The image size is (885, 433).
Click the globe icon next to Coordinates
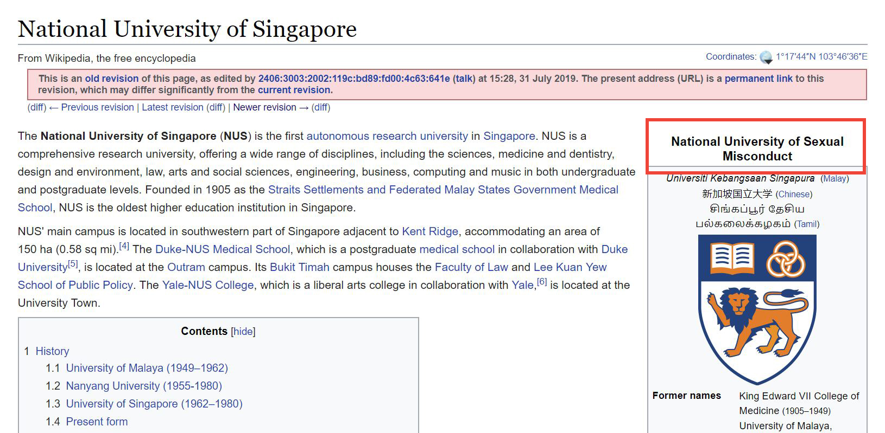click(766, 57)
